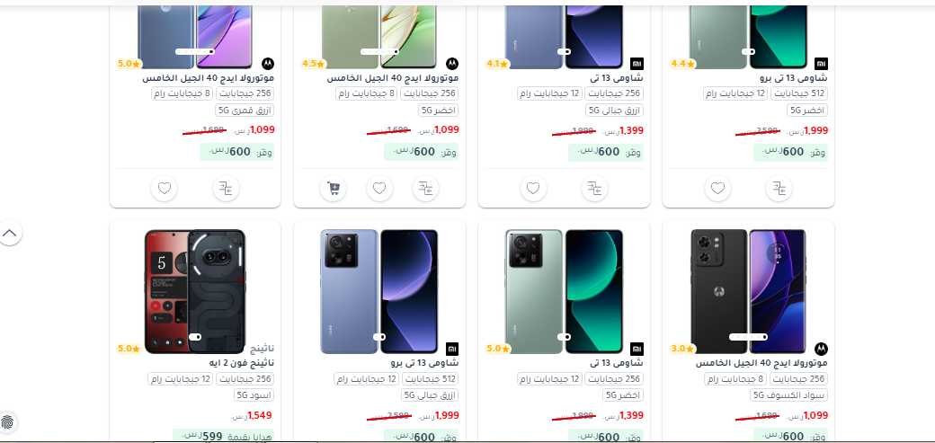Open bottom-row green Xiaomi 13T title link
The height and width of the screenshot is (443, 935).
click(x=617, y=362)
